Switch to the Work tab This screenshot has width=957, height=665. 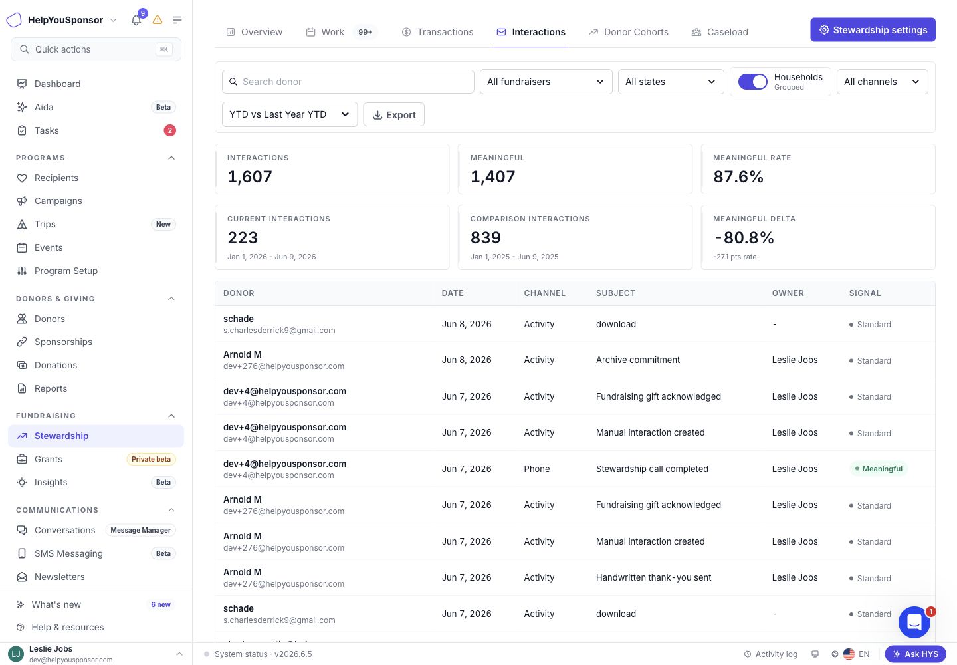[x=342, y=32]
